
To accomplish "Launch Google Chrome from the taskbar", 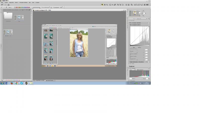I will pos(17,83).
